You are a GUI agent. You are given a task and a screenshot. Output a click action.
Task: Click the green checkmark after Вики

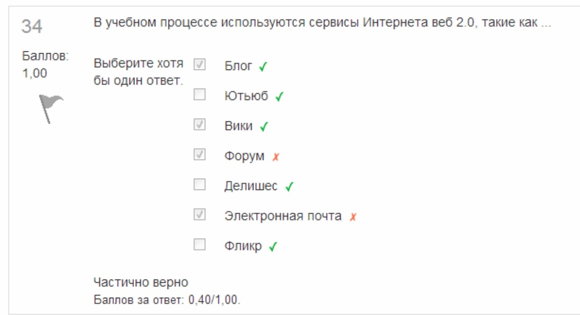point(264,127)
